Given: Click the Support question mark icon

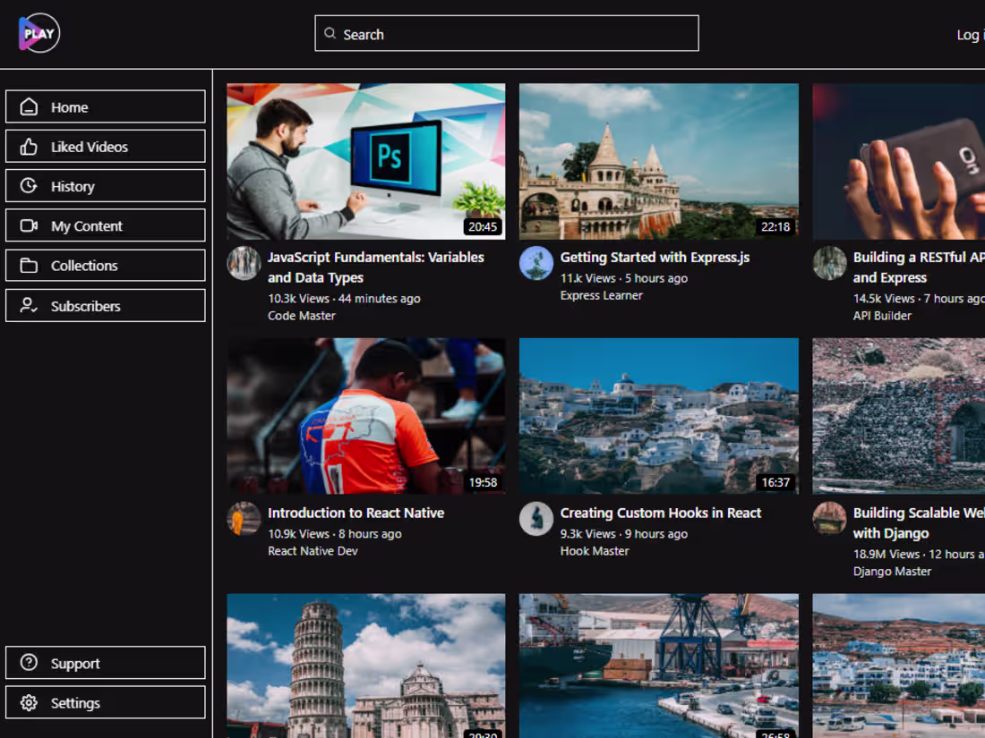Looking at the screenshot, I should [29, 663].
